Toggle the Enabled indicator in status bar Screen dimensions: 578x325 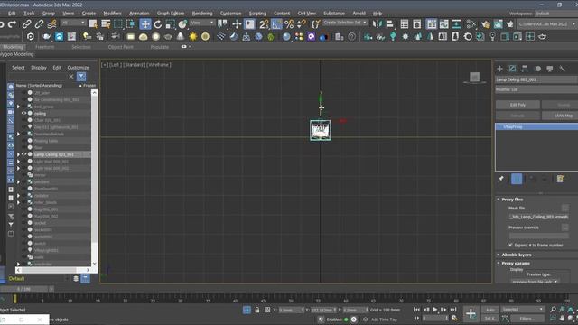click(x=346, y=320)
